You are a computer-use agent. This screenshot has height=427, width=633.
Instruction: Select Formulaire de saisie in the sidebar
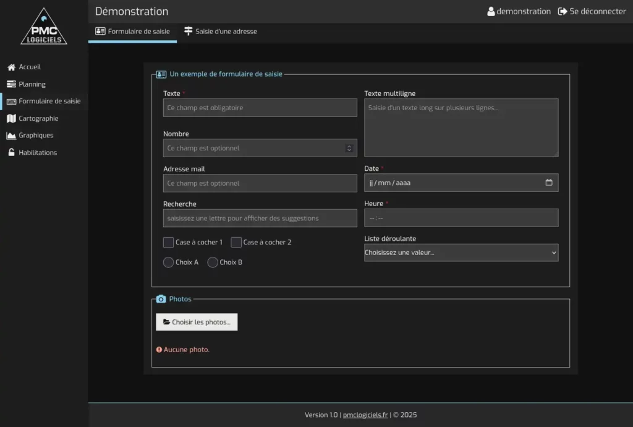[44, 101]
